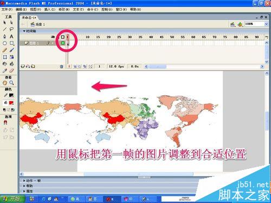Pick the Pencil tool
271x203 pixels.
tap(5, 50)
